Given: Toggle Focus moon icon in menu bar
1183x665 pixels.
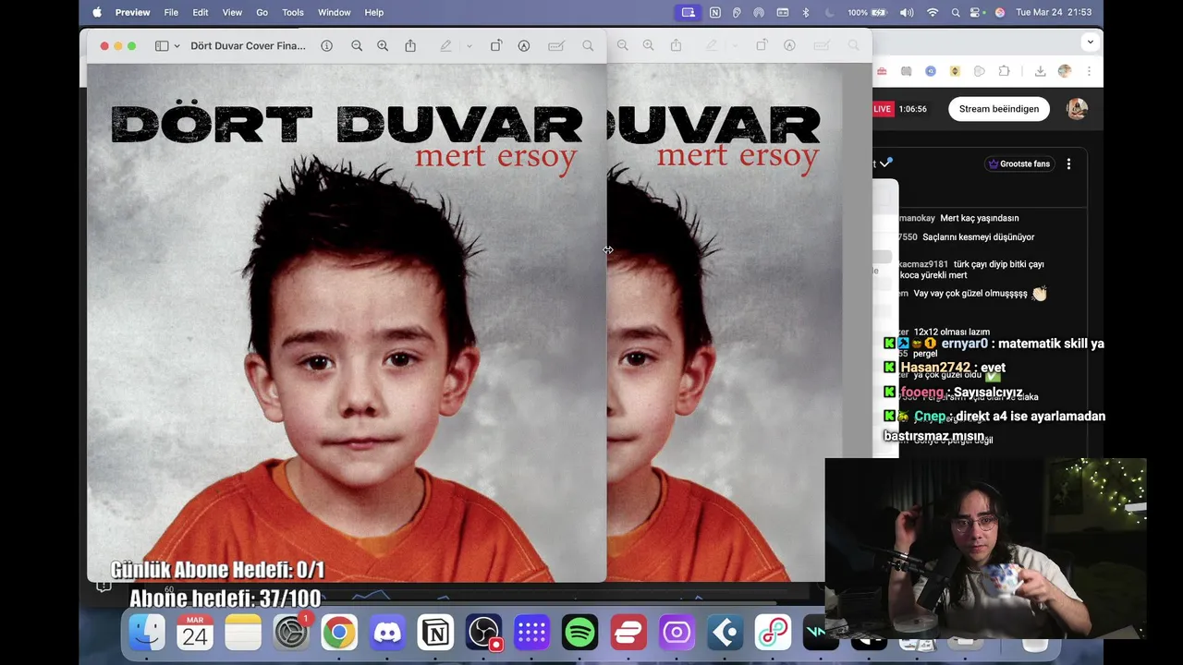Looking at the screenshot, I should (x=828, y=12).
